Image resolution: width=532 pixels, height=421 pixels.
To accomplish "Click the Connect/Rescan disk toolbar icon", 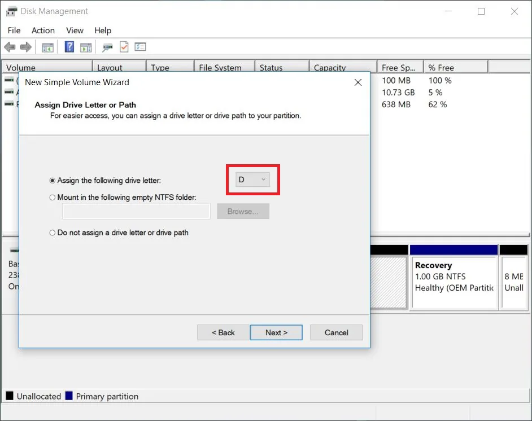I will point(107,47).
